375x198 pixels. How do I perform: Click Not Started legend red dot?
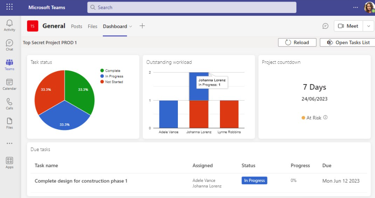(102, 82)
